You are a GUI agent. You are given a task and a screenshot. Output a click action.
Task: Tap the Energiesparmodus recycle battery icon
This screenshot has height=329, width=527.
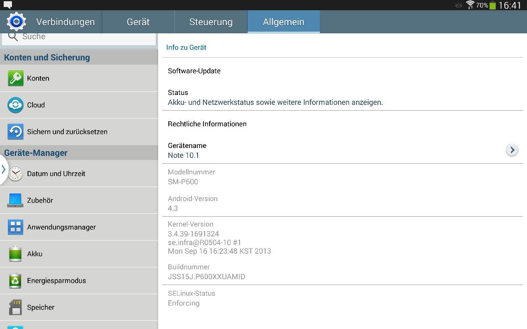16,280
